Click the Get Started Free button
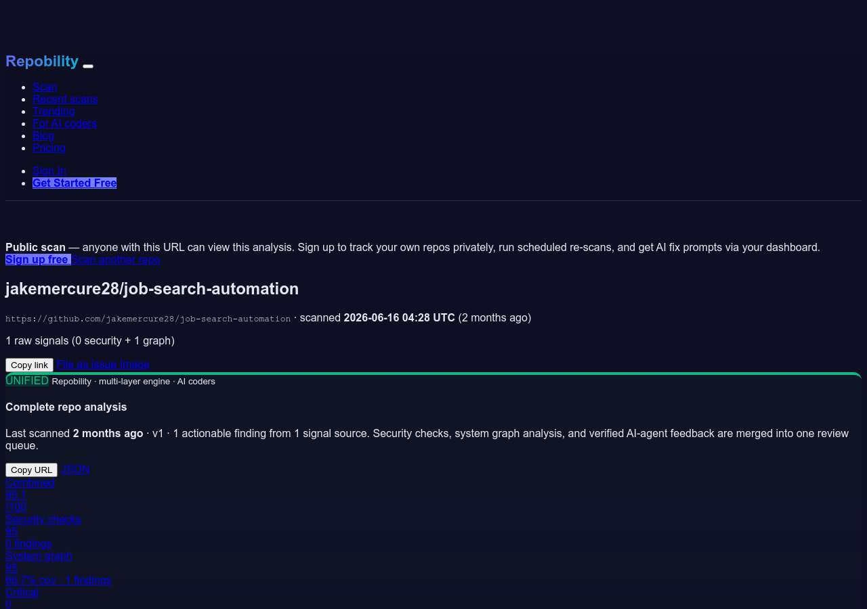The width and height of the screenshot is (867, 609). pos(75,183)
